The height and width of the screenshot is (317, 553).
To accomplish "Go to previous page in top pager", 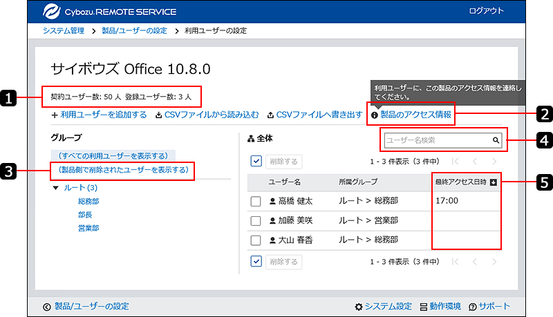I will pos(475,162).
